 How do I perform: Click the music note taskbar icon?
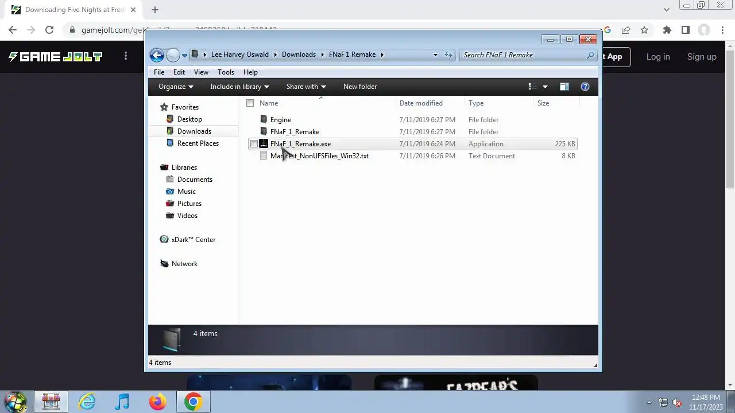pos(122,402)
